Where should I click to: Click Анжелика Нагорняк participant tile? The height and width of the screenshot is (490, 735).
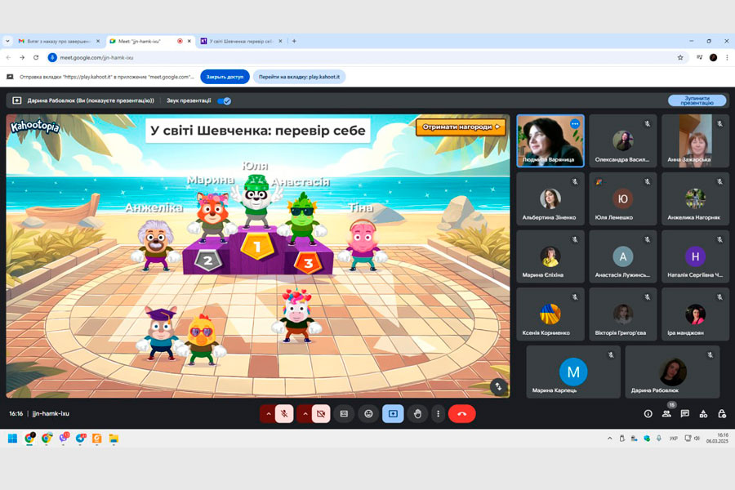695,198
